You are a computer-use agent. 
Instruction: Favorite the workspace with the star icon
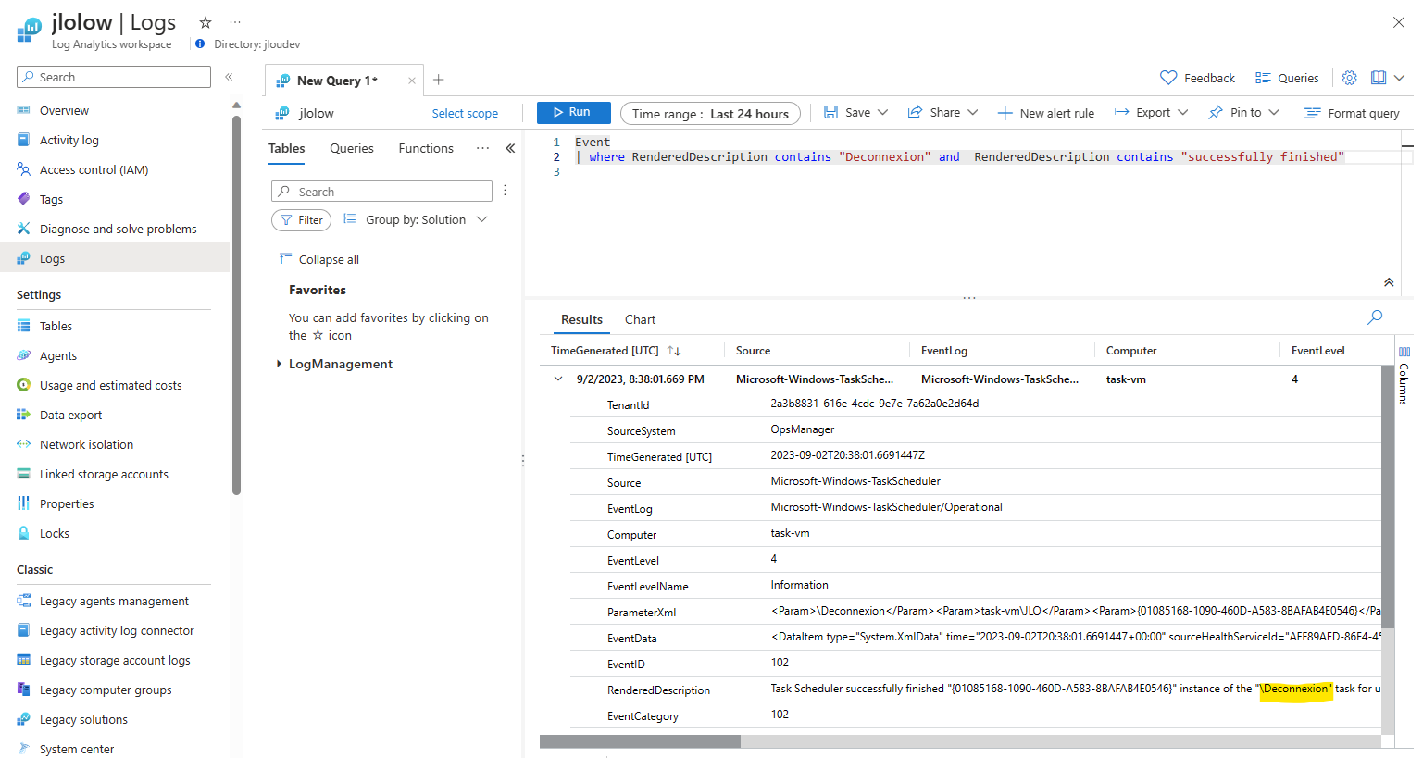click(x=206, y=22)
